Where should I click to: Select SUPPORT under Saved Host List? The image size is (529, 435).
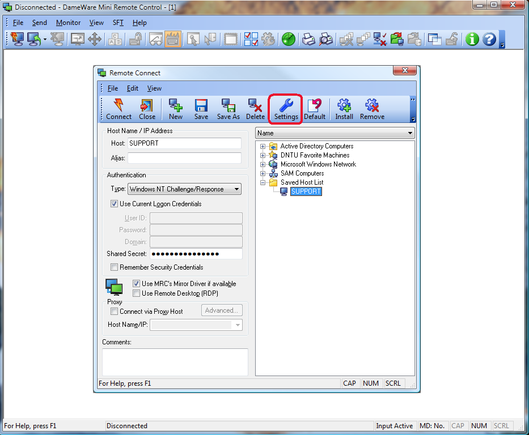coord(306,191)
